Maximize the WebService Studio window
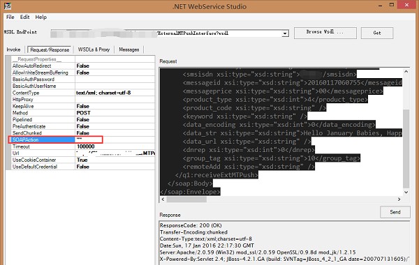 point(392,5)
